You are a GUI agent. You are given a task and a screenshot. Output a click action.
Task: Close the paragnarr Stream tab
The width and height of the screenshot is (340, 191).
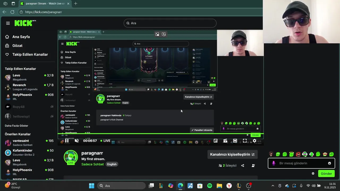coord(68,4)
